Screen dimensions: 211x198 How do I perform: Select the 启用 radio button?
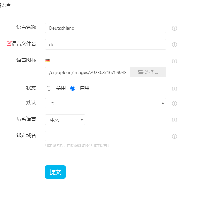coord(73,88)
